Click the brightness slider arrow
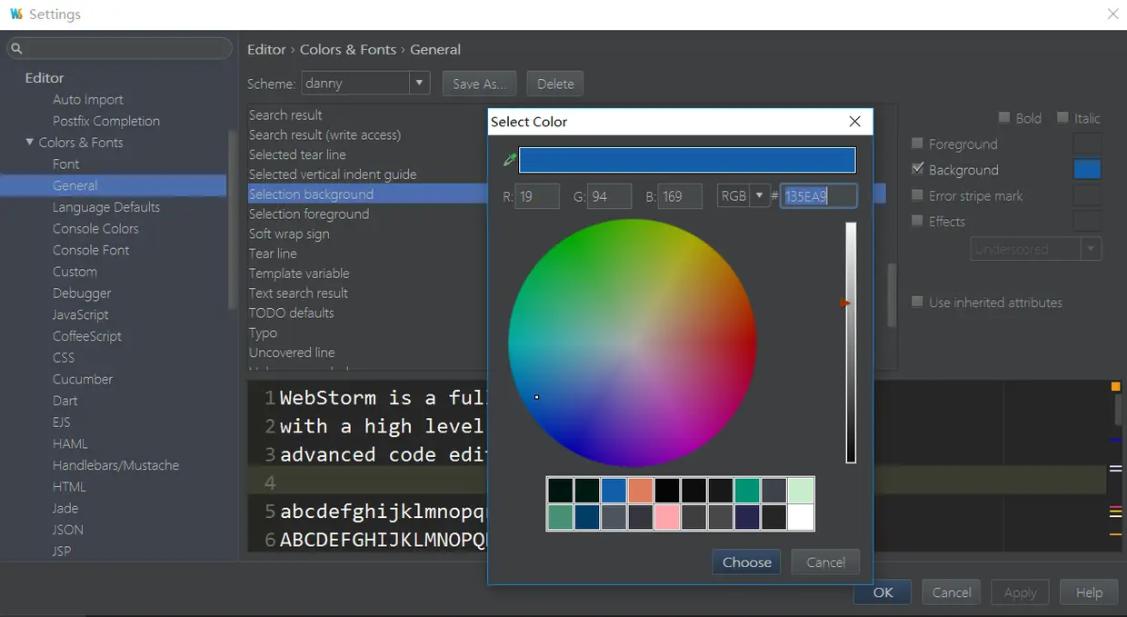 point(845,304)
